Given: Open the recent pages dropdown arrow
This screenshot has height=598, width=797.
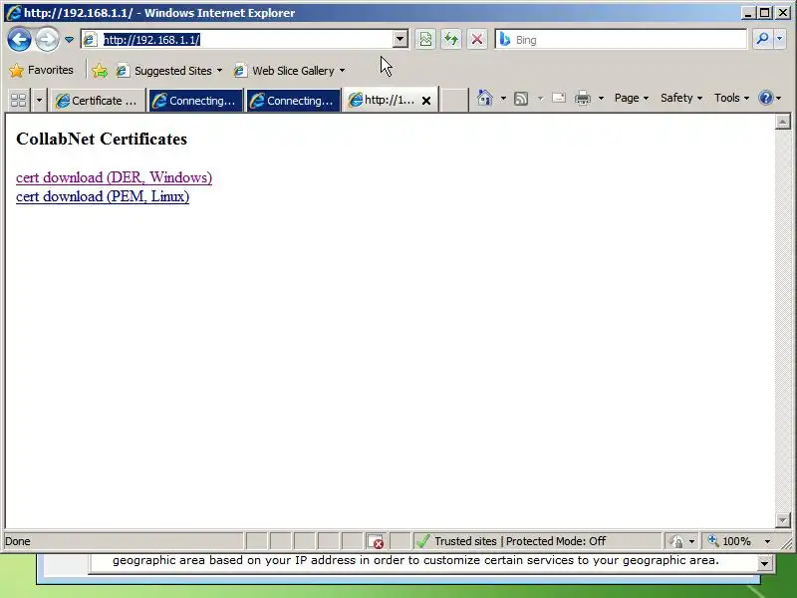Looking at the screenshot, I should [x=69, y=39].
